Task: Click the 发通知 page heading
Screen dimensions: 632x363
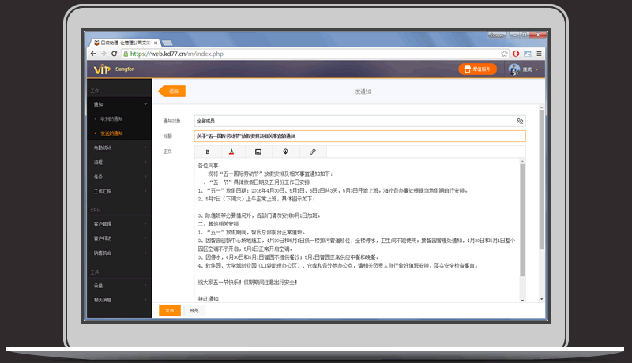Action: coord(363,92)
